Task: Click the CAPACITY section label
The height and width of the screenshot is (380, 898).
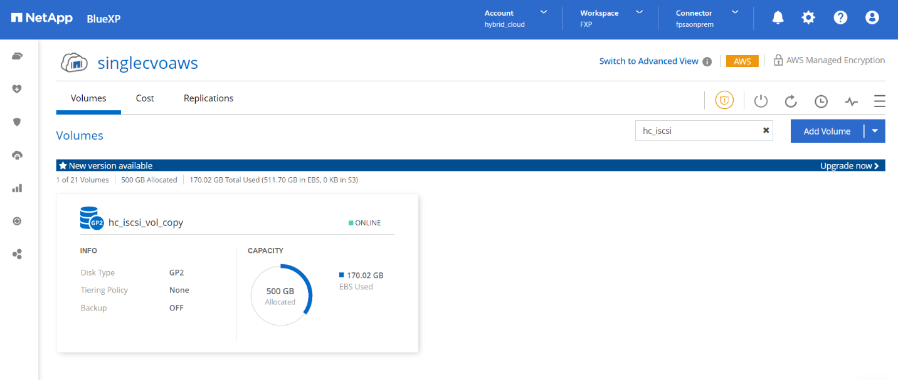Action: 265,250
